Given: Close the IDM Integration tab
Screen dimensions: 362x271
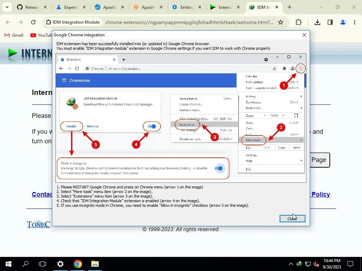Looking at the screenshot, I should pos(277,7).
